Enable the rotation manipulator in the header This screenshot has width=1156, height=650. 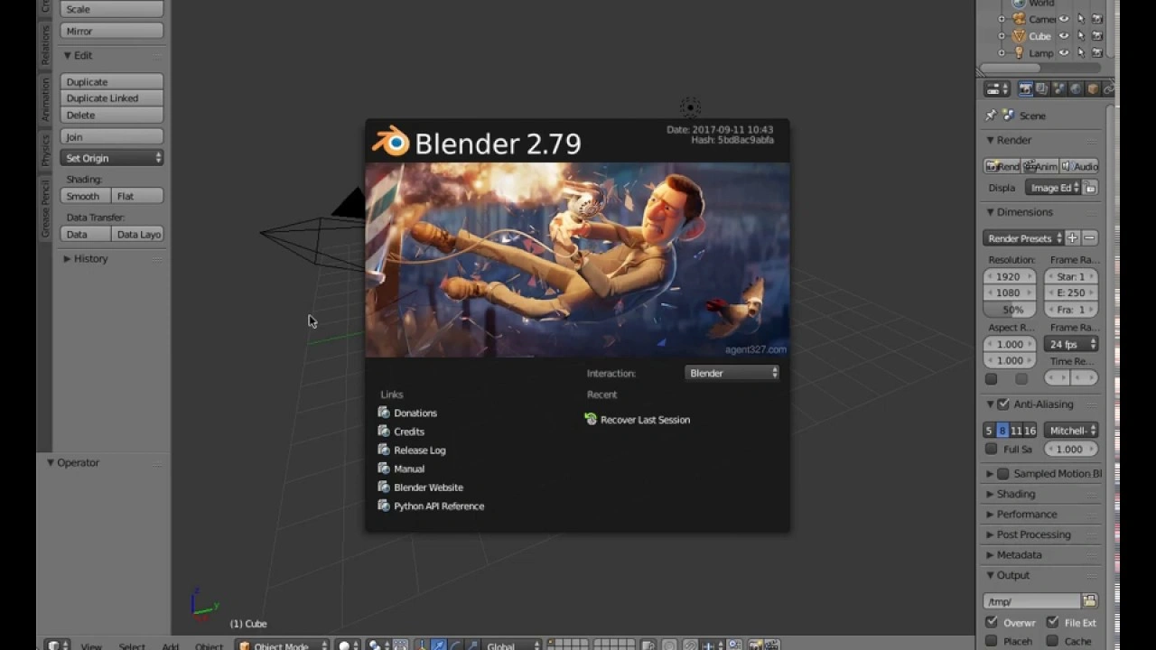pos(454,645)
